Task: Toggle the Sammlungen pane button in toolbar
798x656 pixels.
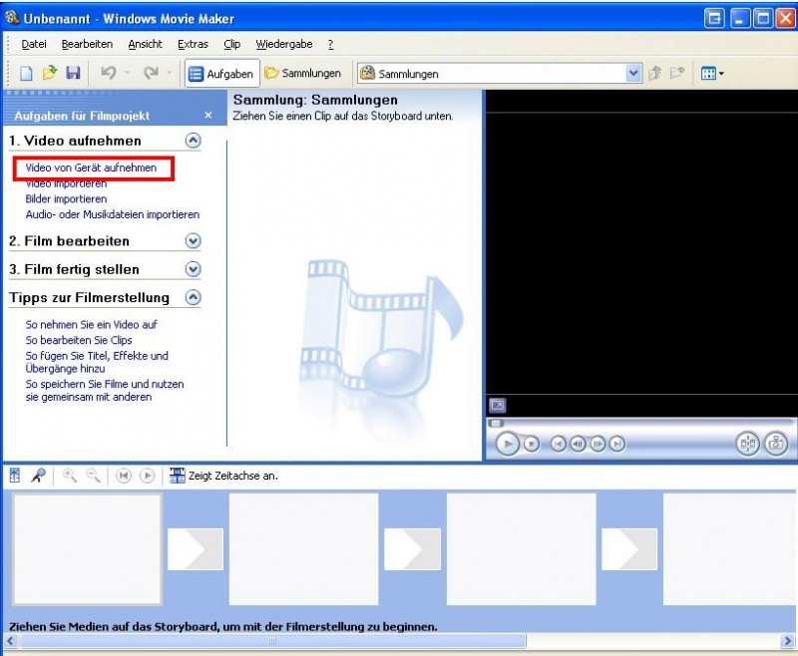Action: point(303,73)
